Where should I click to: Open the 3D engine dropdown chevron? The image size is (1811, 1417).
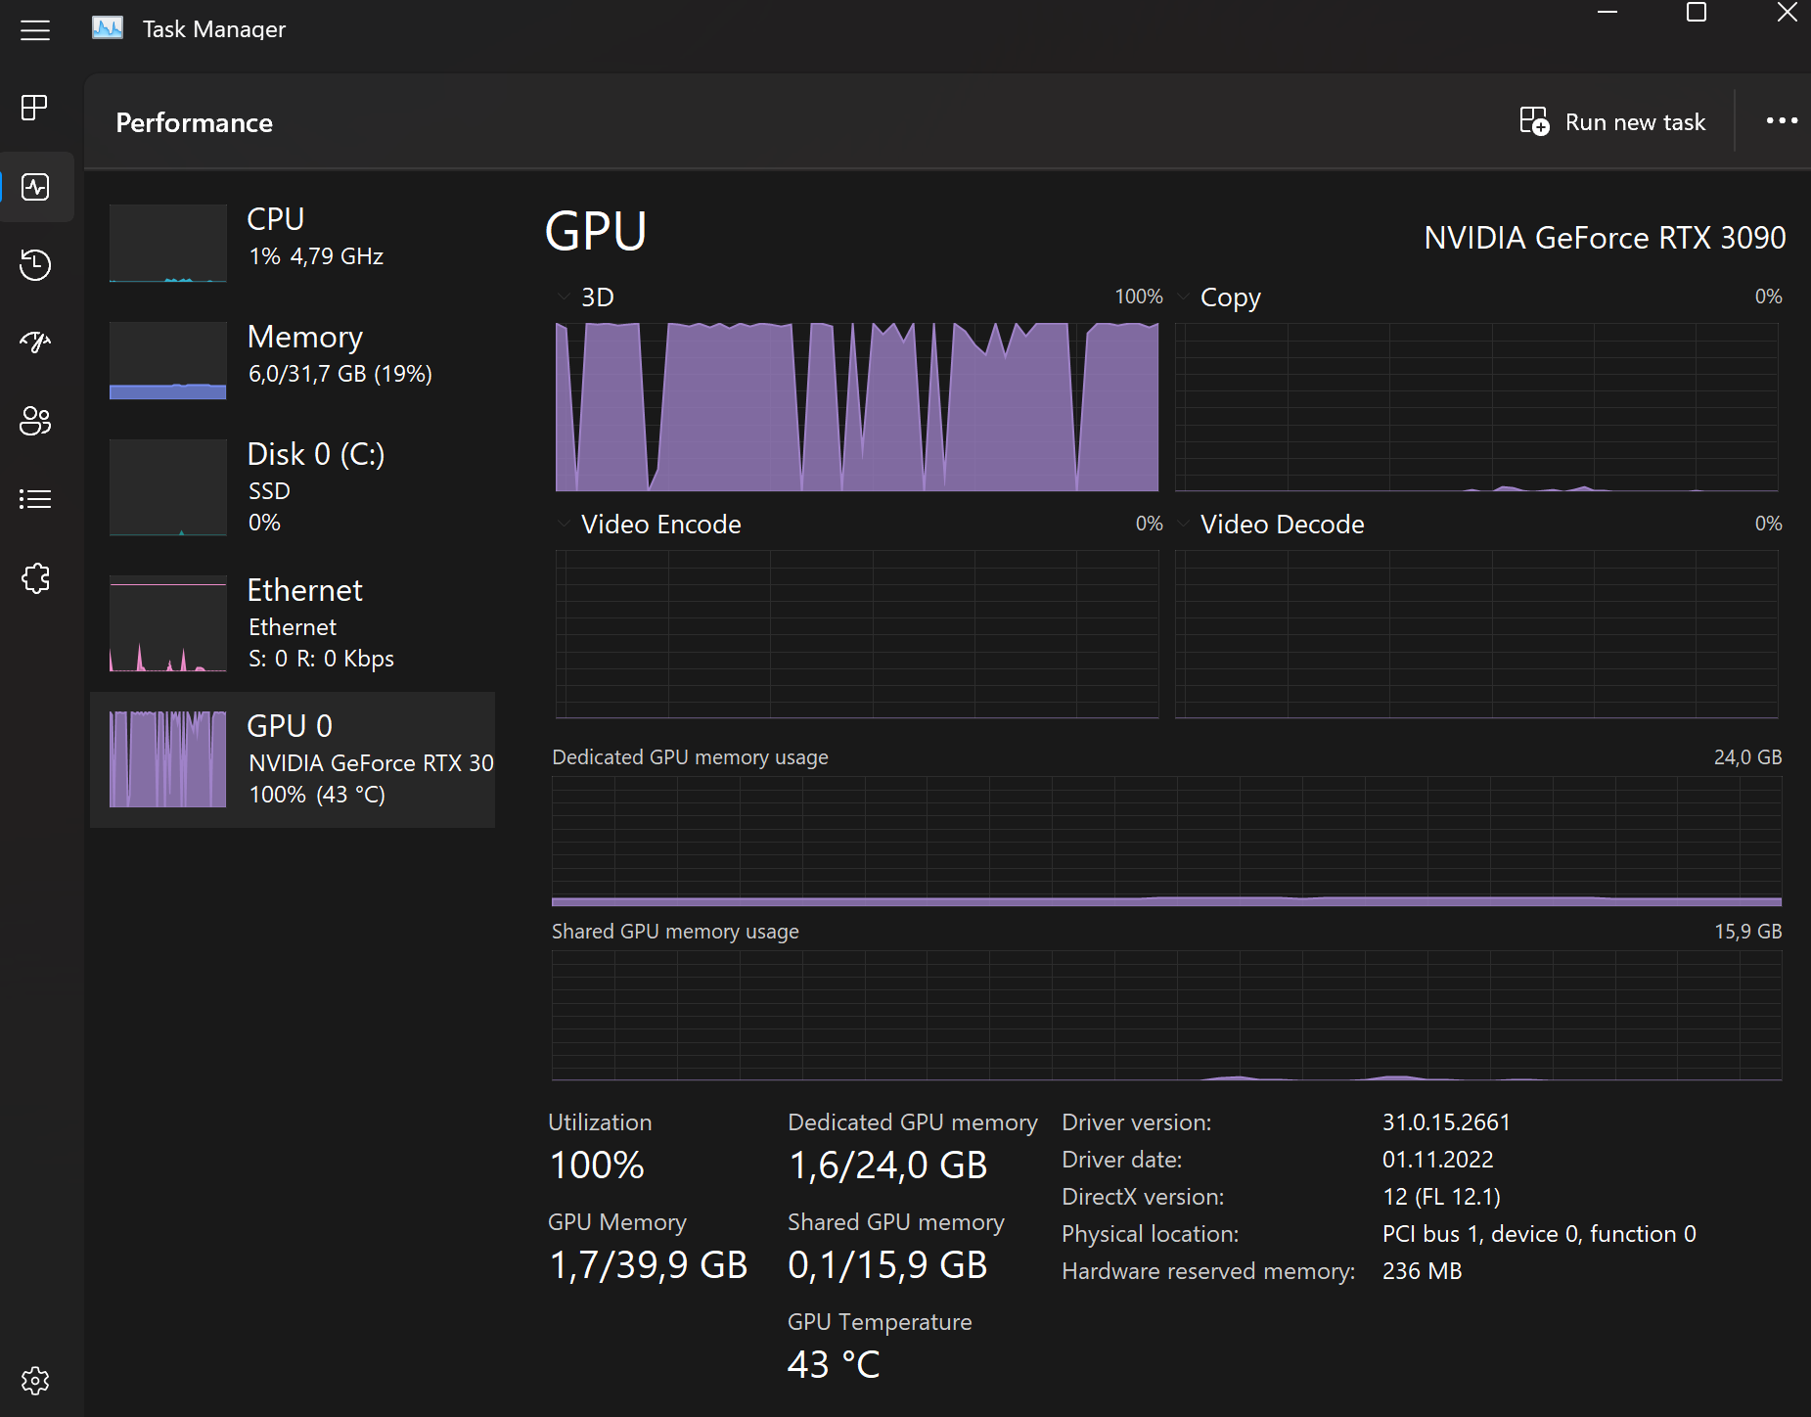tap(564, 297)
